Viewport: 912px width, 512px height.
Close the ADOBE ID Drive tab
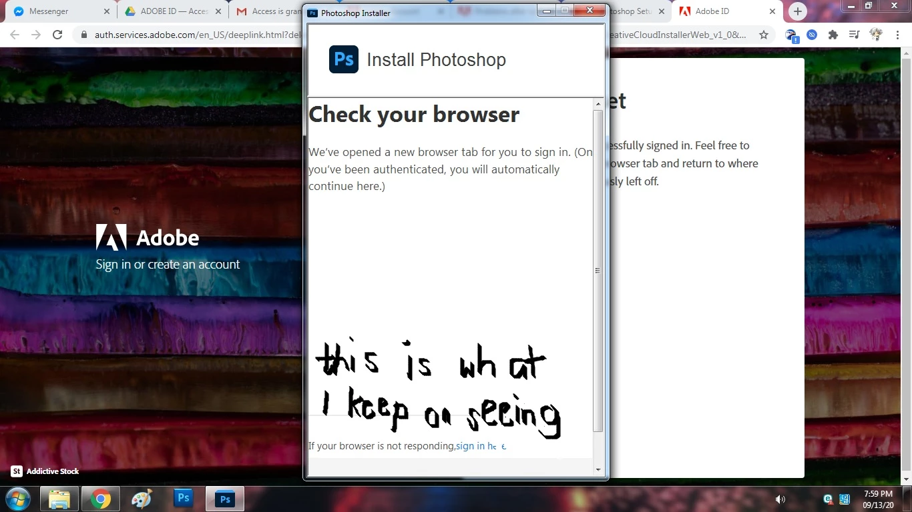pos(218,11)
